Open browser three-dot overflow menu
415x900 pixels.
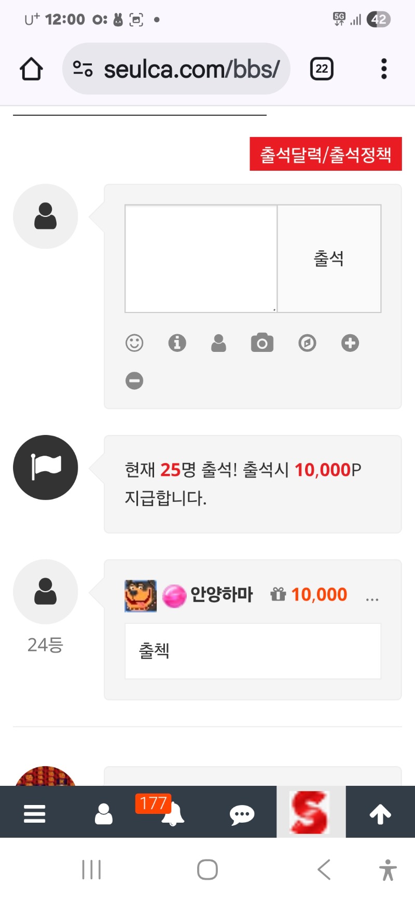click(x=384, y=69)
